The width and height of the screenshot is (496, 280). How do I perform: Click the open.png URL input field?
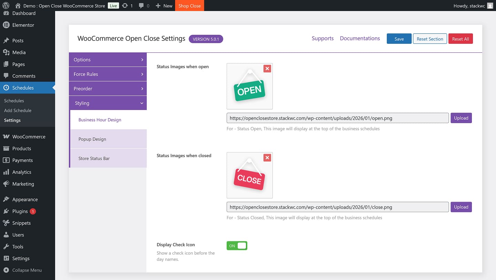[338, 118]
